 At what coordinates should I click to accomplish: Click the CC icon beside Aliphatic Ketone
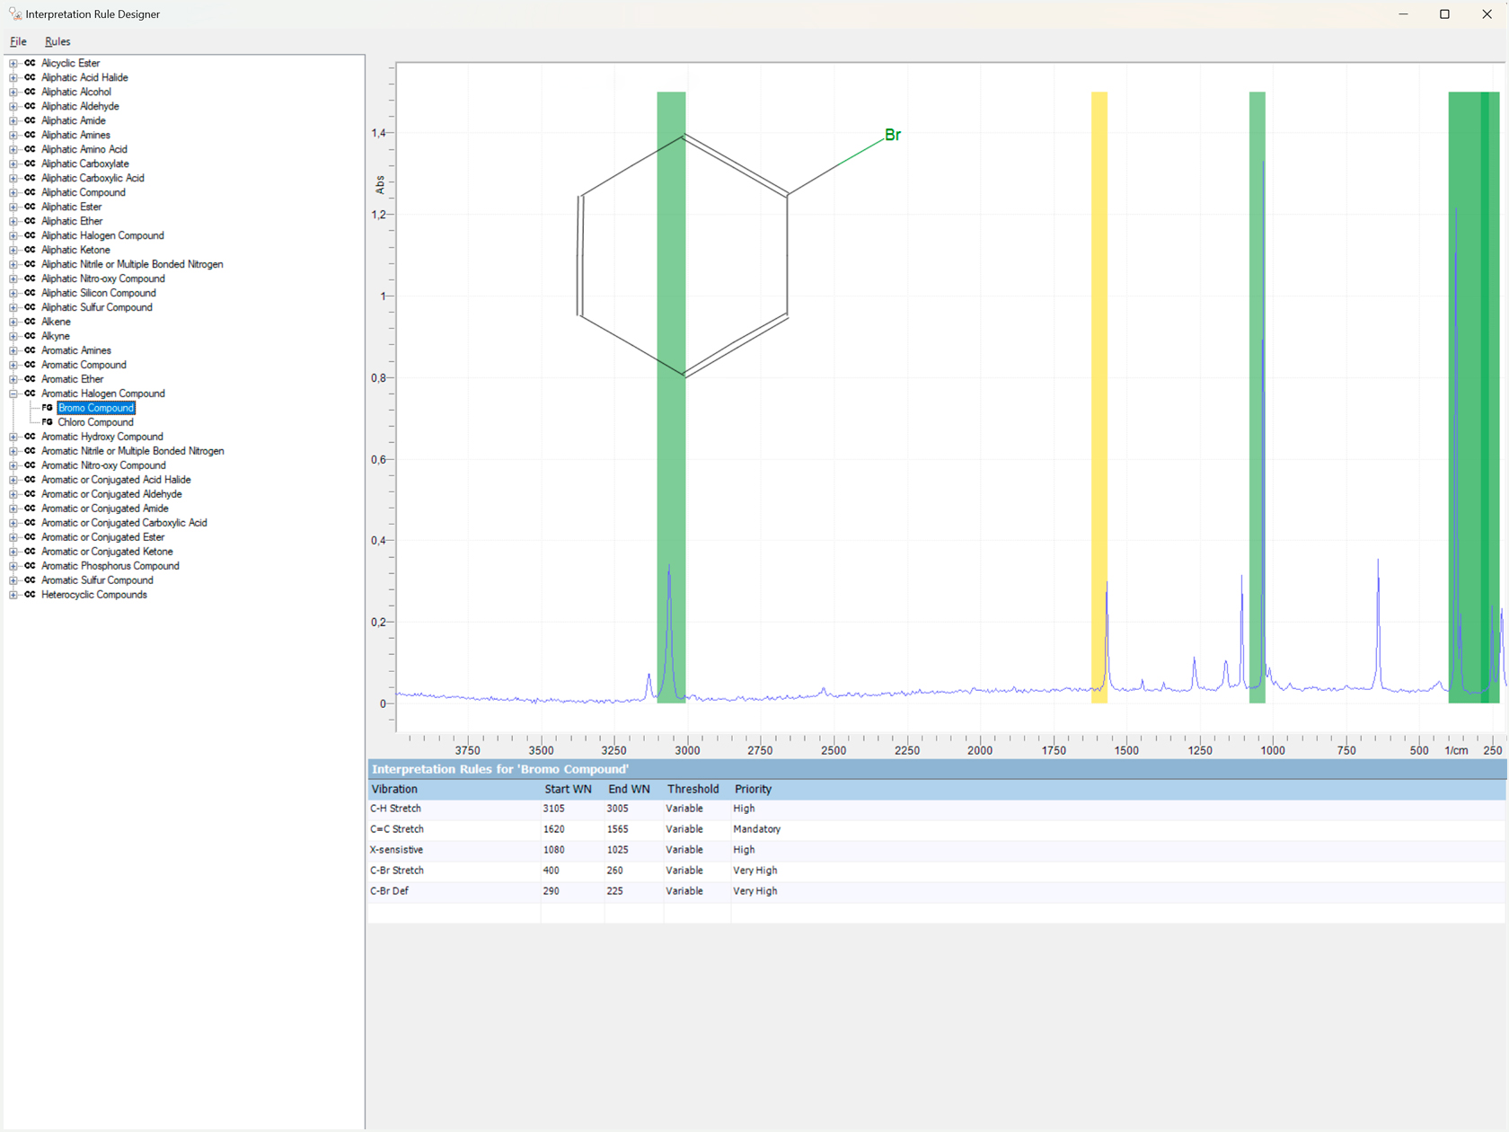tap(30, 250)
